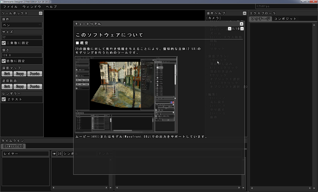Toggle the 3D column button in timeline
The width and height of the screenshot is (318, 192).
tap(59, 154)
